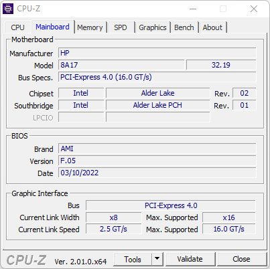Click the Current Link Width x8 field
The image size is (270, 269).
point(114,217)
